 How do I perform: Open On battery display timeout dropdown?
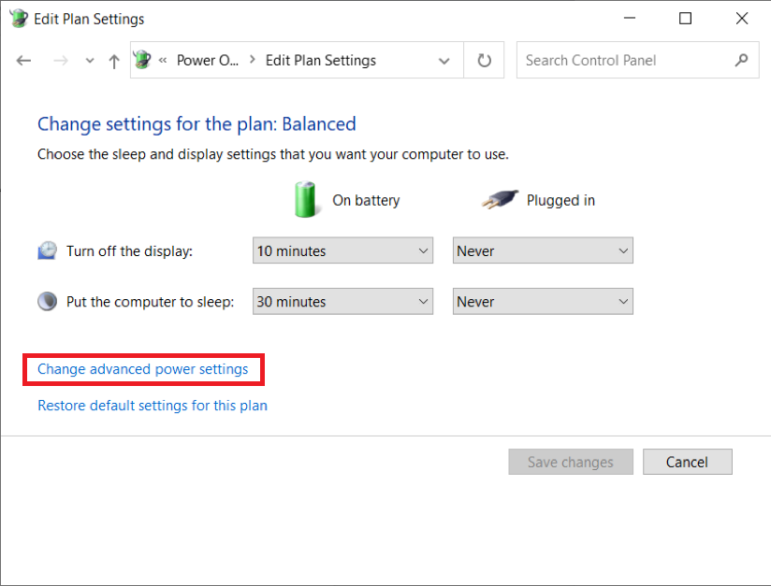(342, 250)
